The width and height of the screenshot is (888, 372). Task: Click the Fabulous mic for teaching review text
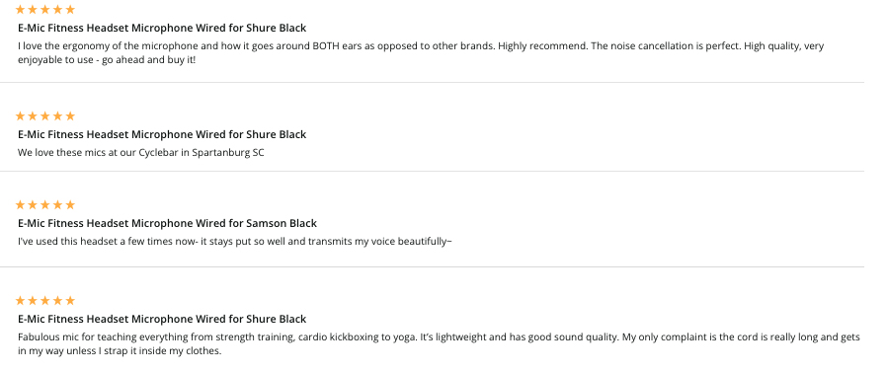coord(439,343)
